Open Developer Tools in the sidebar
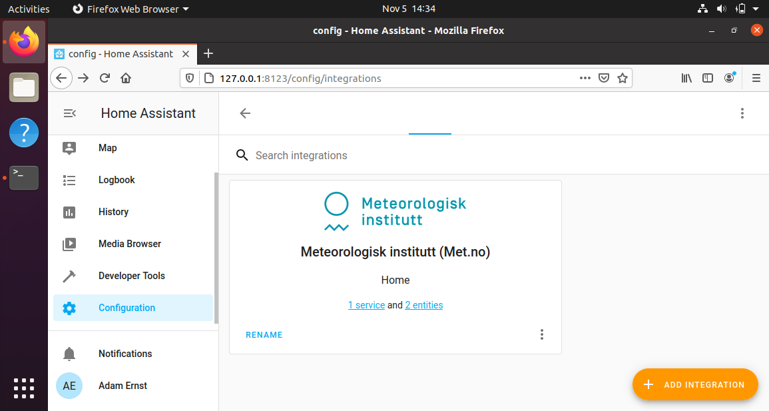 [133, 276]
